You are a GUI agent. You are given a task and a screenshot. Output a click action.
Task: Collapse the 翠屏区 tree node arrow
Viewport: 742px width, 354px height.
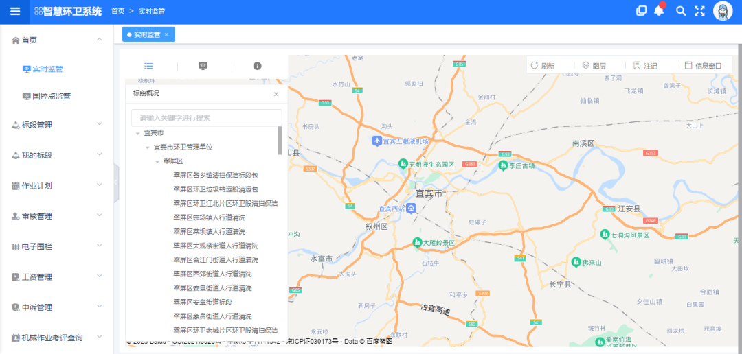point(157,161)
